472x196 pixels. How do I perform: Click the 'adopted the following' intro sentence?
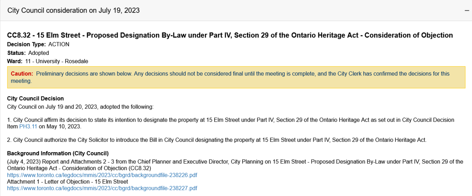point(80,107)
